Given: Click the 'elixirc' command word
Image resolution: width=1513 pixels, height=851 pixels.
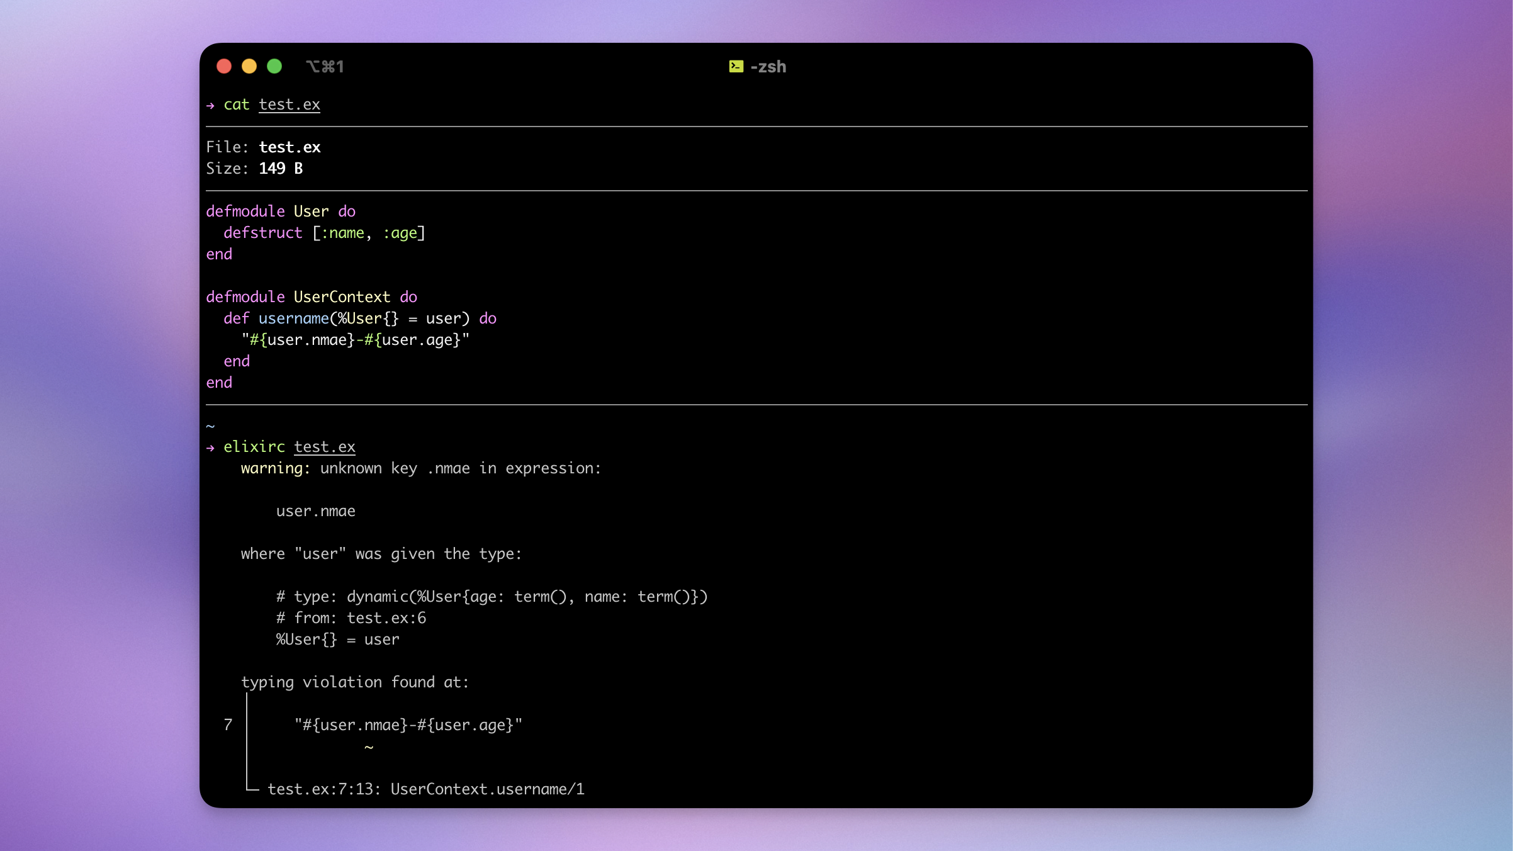Looking at the screenshot, I should tap(254, 447).
